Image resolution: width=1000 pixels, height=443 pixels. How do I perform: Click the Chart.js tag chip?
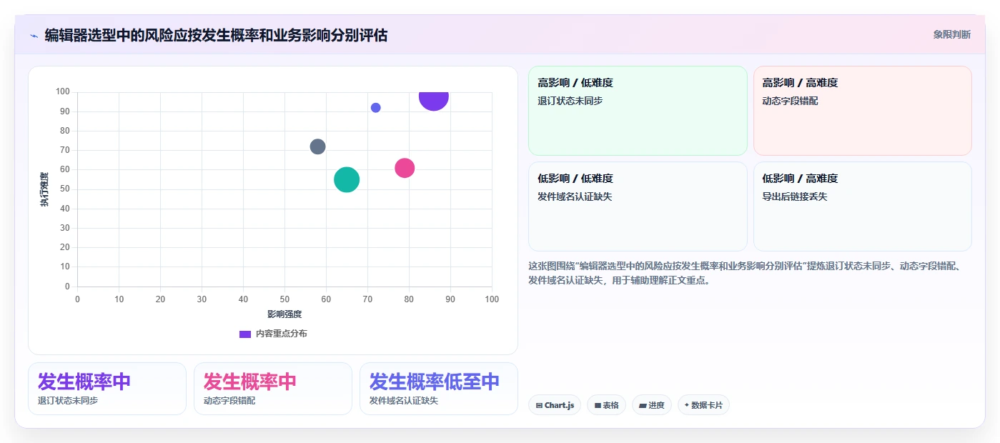pyautogui.click(x=555, y=405)
